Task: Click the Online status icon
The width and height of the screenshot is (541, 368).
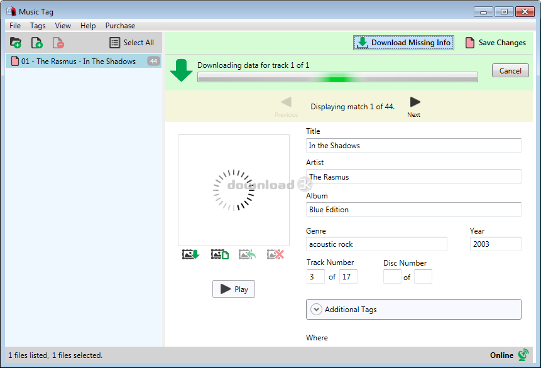Action: (x=522, y=355)
